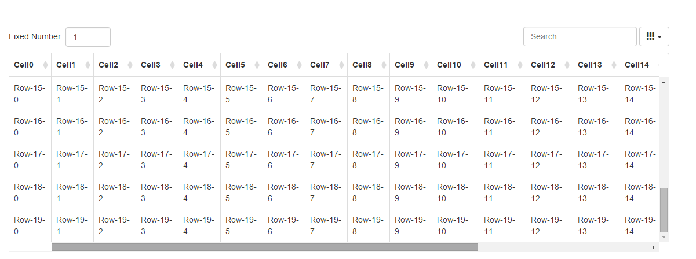Focus the Search input field
696x259 pixels.
(x=580, y=36)
